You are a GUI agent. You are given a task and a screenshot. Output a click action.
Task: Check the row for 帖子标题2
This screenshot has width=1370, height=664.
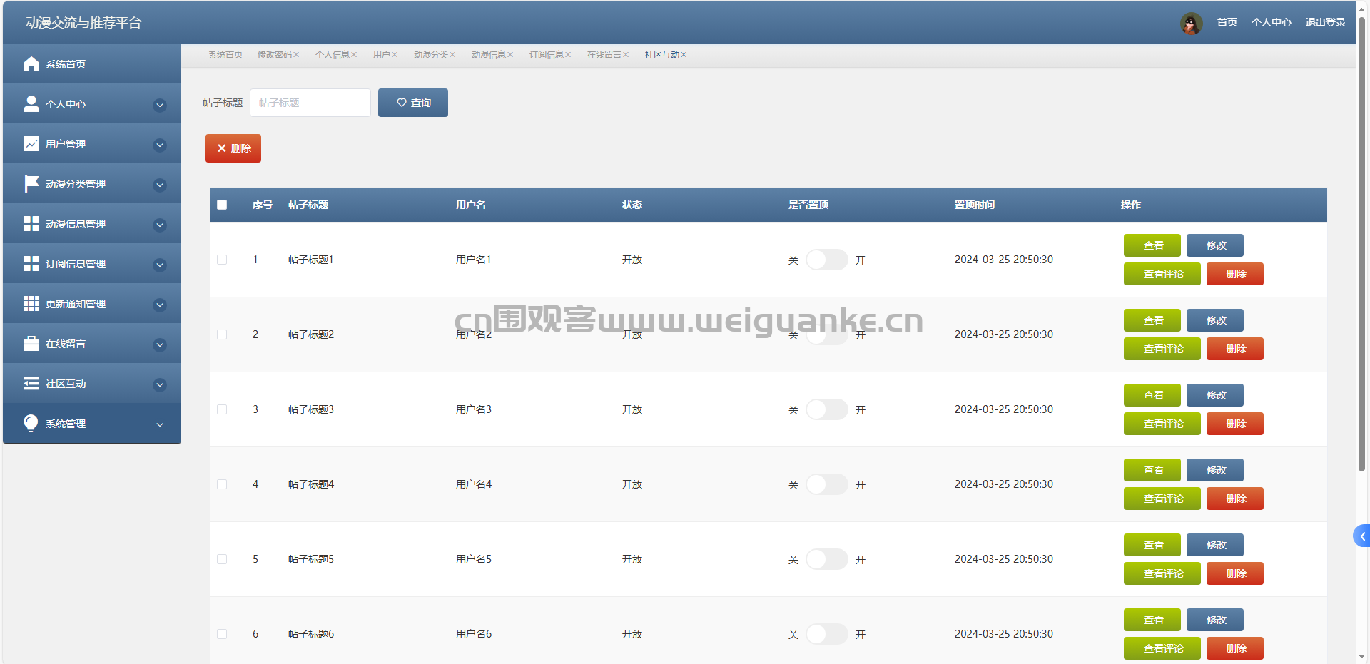222,334
